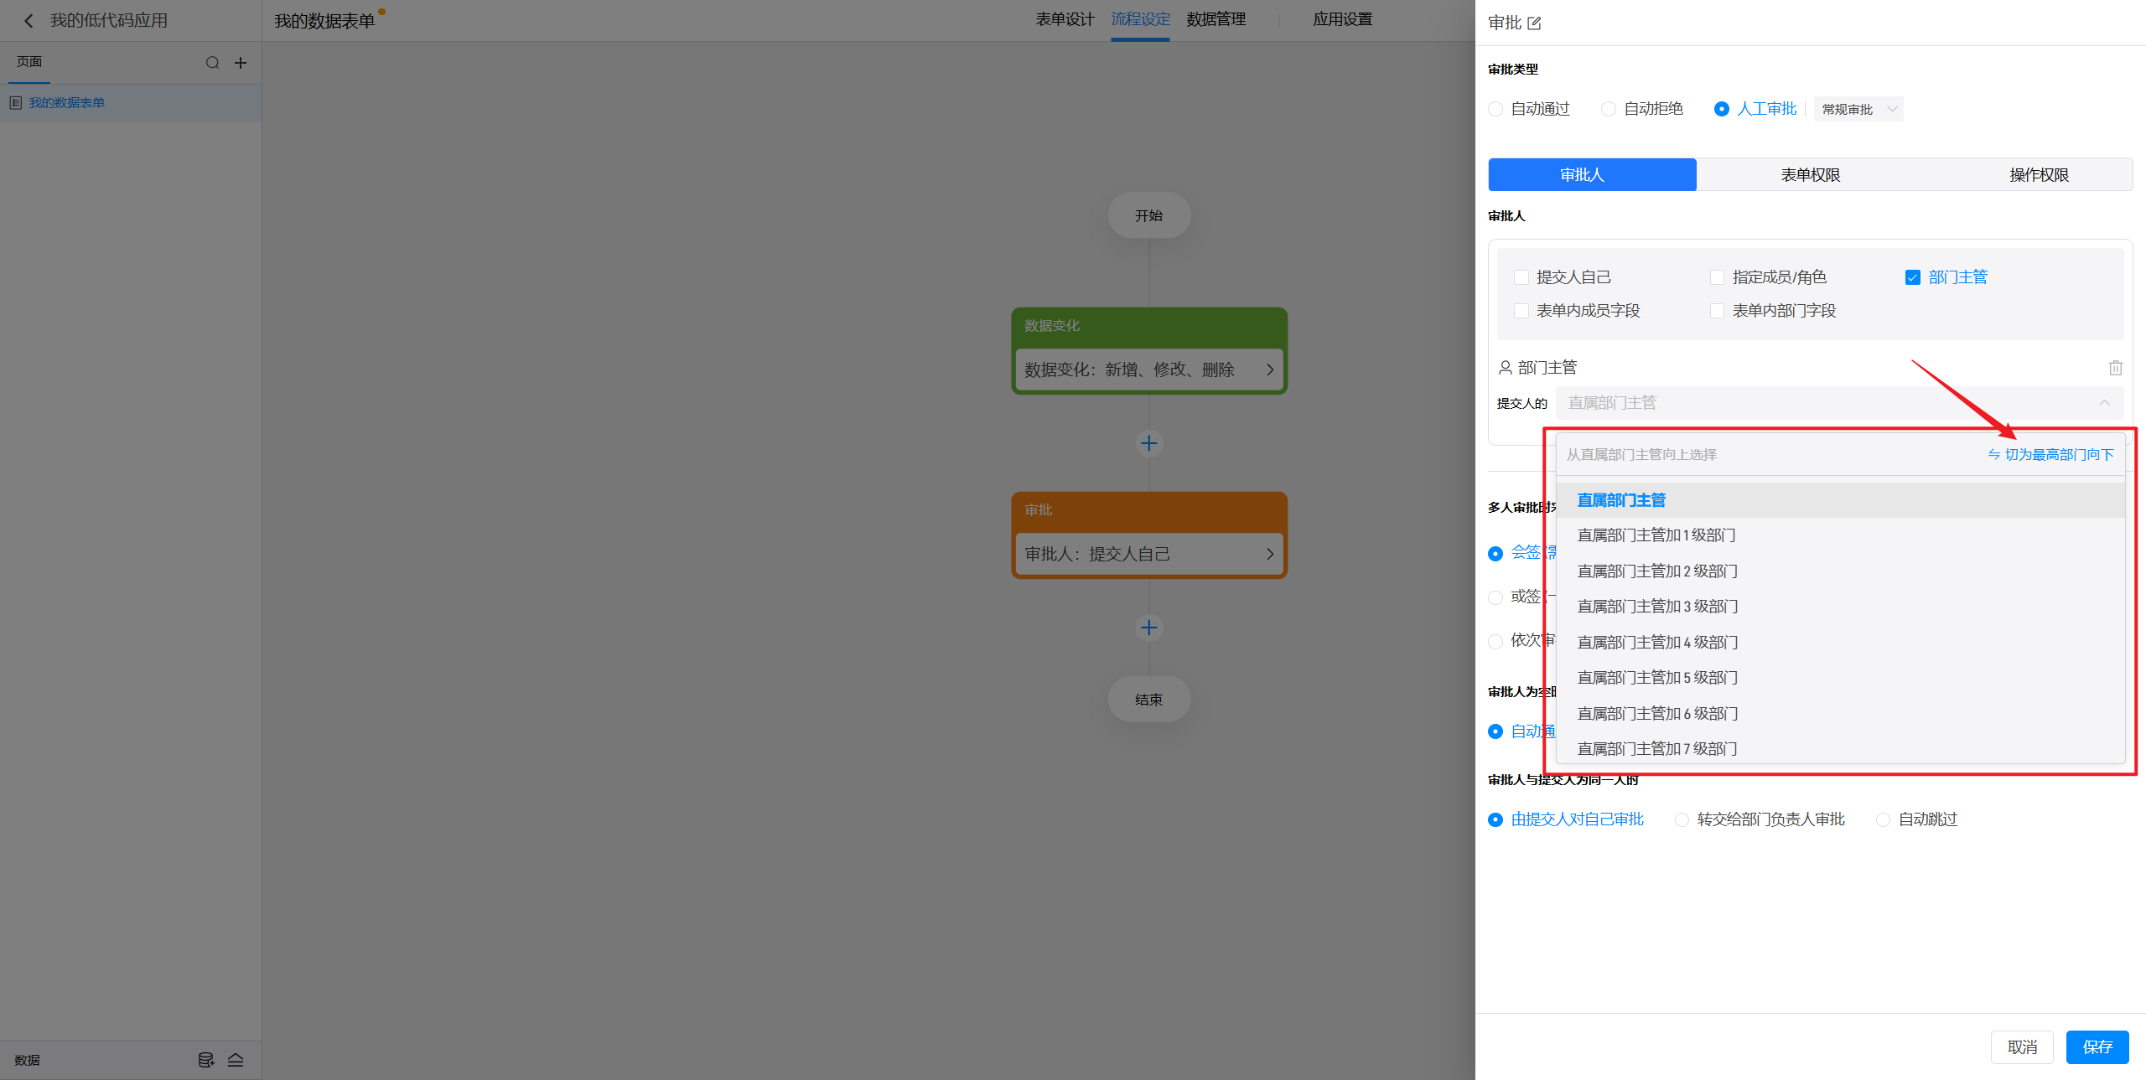Image resolution: width=2146 pixels, height=1080 pixels.
Task: Check the 提交人自己 checkbox
Action: [1521, 277]
